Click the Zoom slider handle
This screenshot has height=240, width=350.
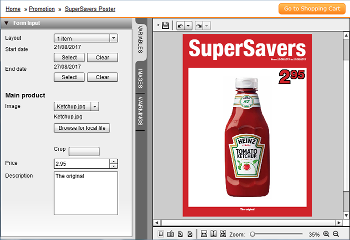252,234
